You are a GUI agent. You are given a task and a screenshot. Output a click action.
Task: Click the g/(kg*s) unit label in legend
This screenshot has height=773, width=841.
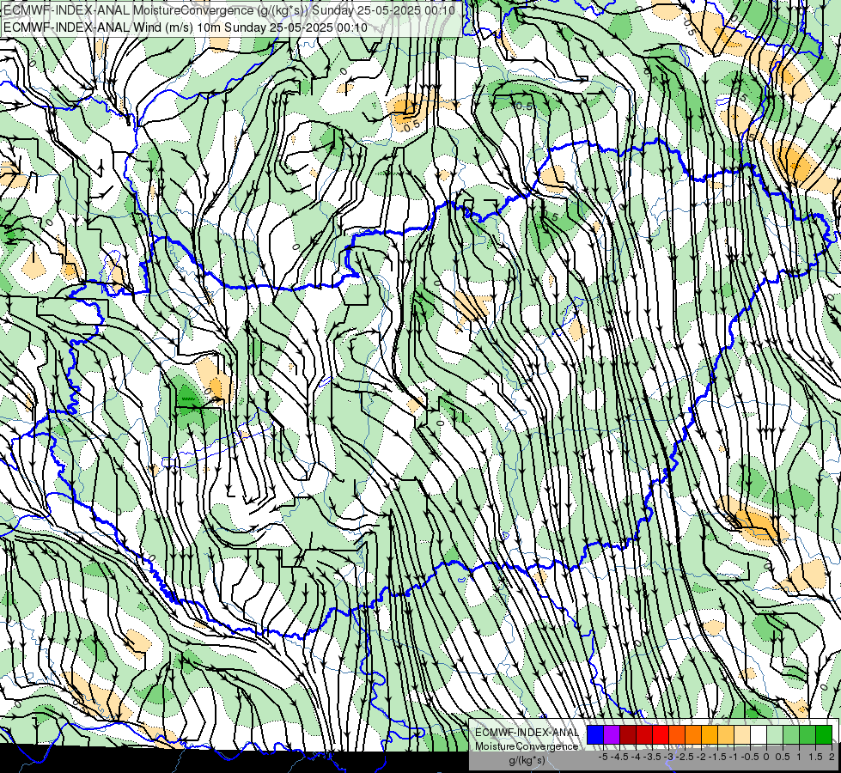pyautogui.click(x=527, y=760)
